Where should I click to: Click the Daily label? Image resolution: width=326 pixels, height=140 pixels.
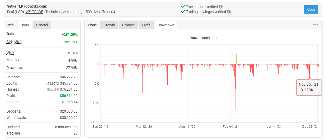(x=10, y=52)
